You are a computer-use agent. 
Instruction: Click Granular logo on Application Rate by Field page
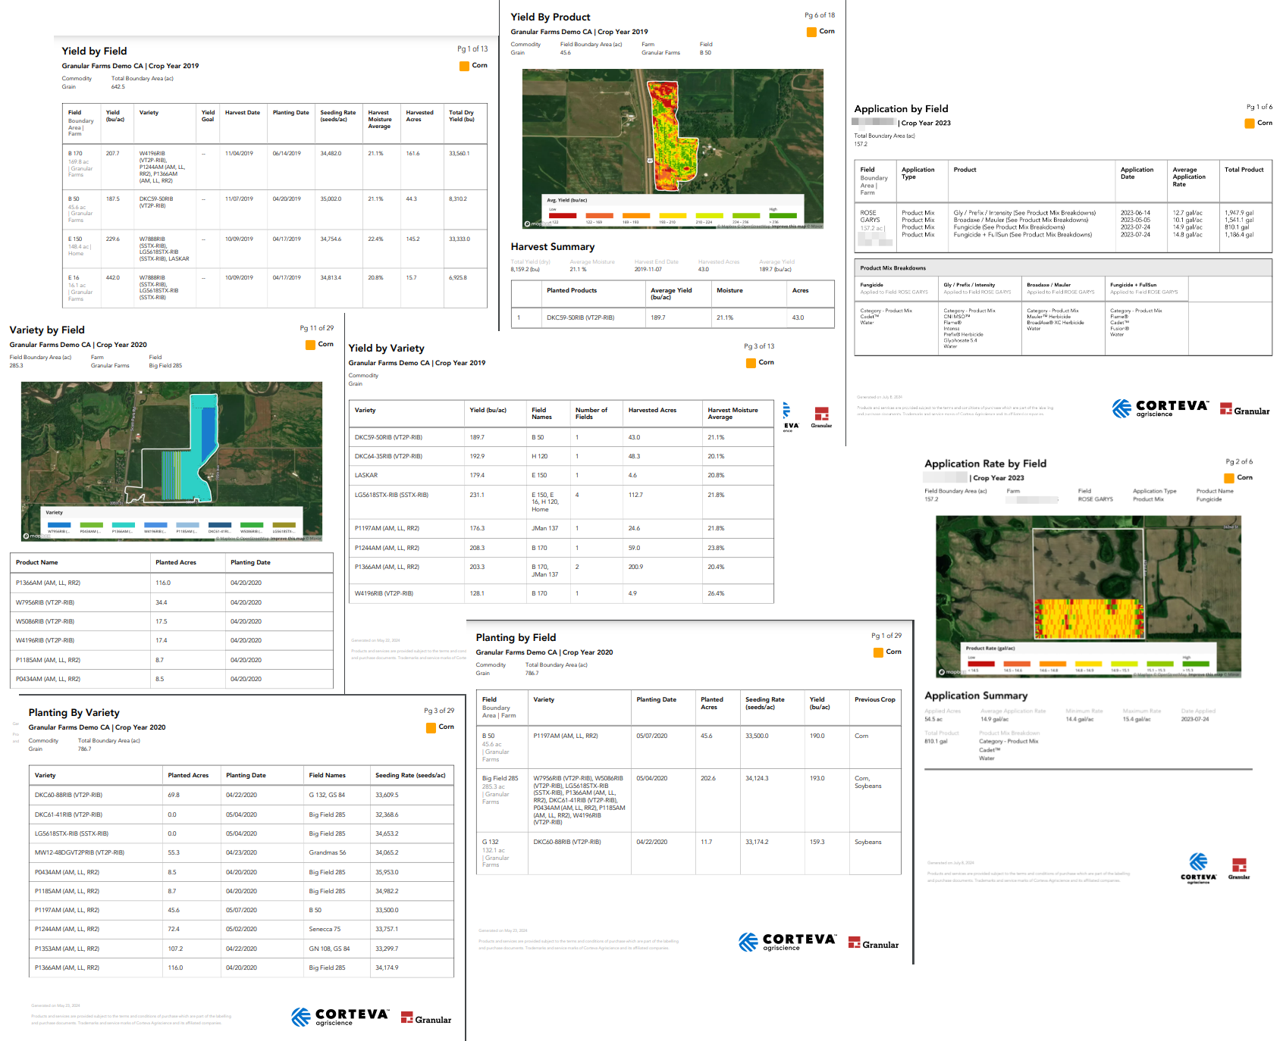click(x=1239, y=868)
